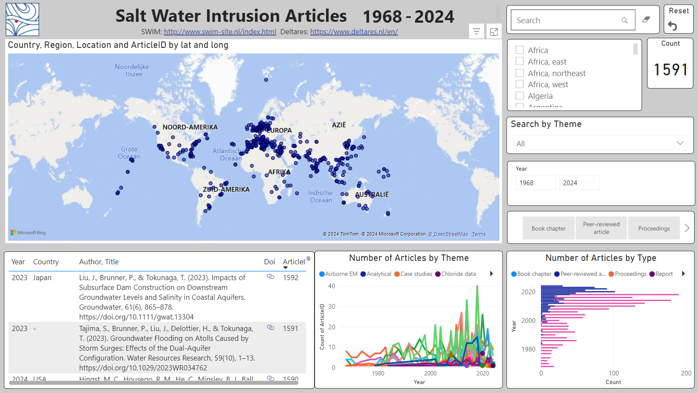Select the Book chapter type button
The image size is (698, 393).
[x=549, y=228]
